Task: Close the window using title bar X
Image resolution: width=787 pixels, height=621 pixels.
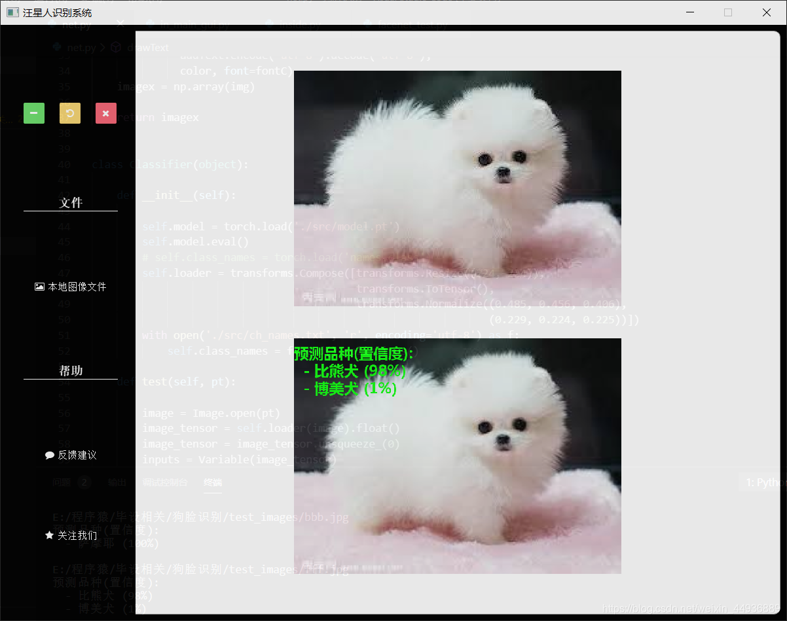Action: click(767, 12)
